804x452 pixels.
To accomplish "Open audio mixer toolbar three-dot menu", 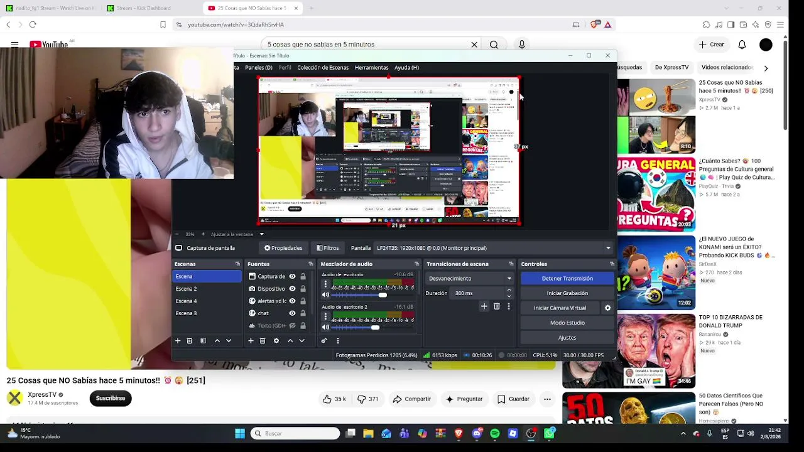I will pyautogui.click(x=337, y=341).
